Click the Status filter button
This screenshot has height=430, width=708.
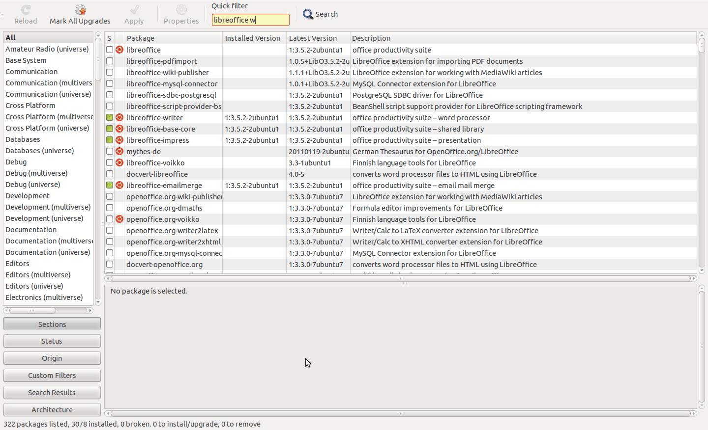pos(52,341)
